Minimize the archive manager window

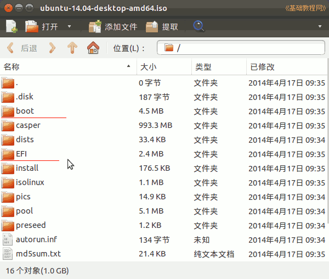click(x=19, y=8)
